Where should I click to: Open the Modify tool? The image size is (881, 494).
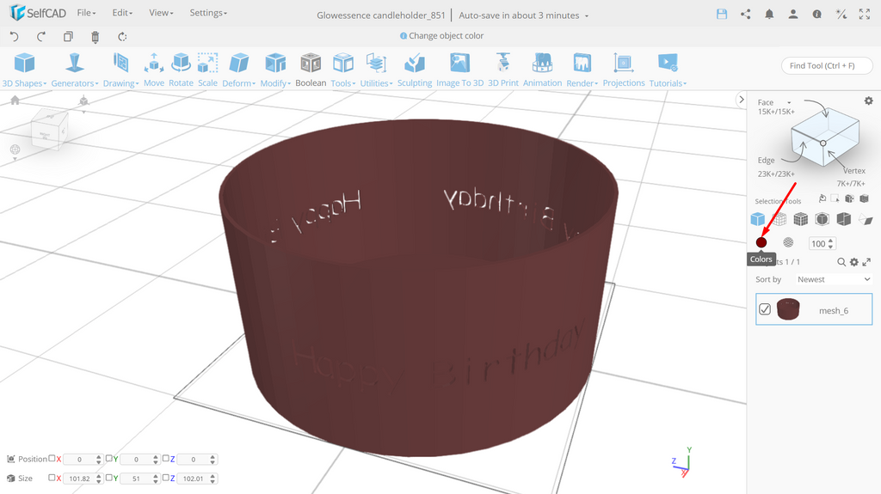coord(275,70)
